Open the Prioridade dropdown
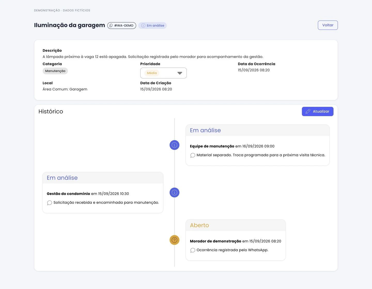This screenshot has height=289, width=372. (x=164, y=73)
